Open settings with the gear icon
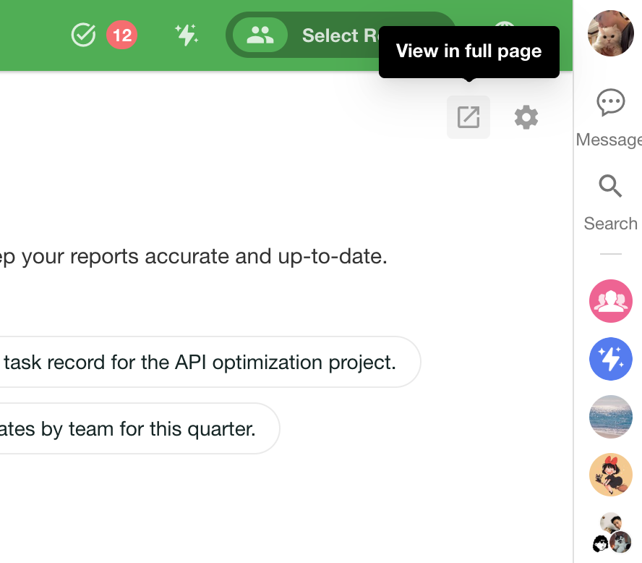 526,117
